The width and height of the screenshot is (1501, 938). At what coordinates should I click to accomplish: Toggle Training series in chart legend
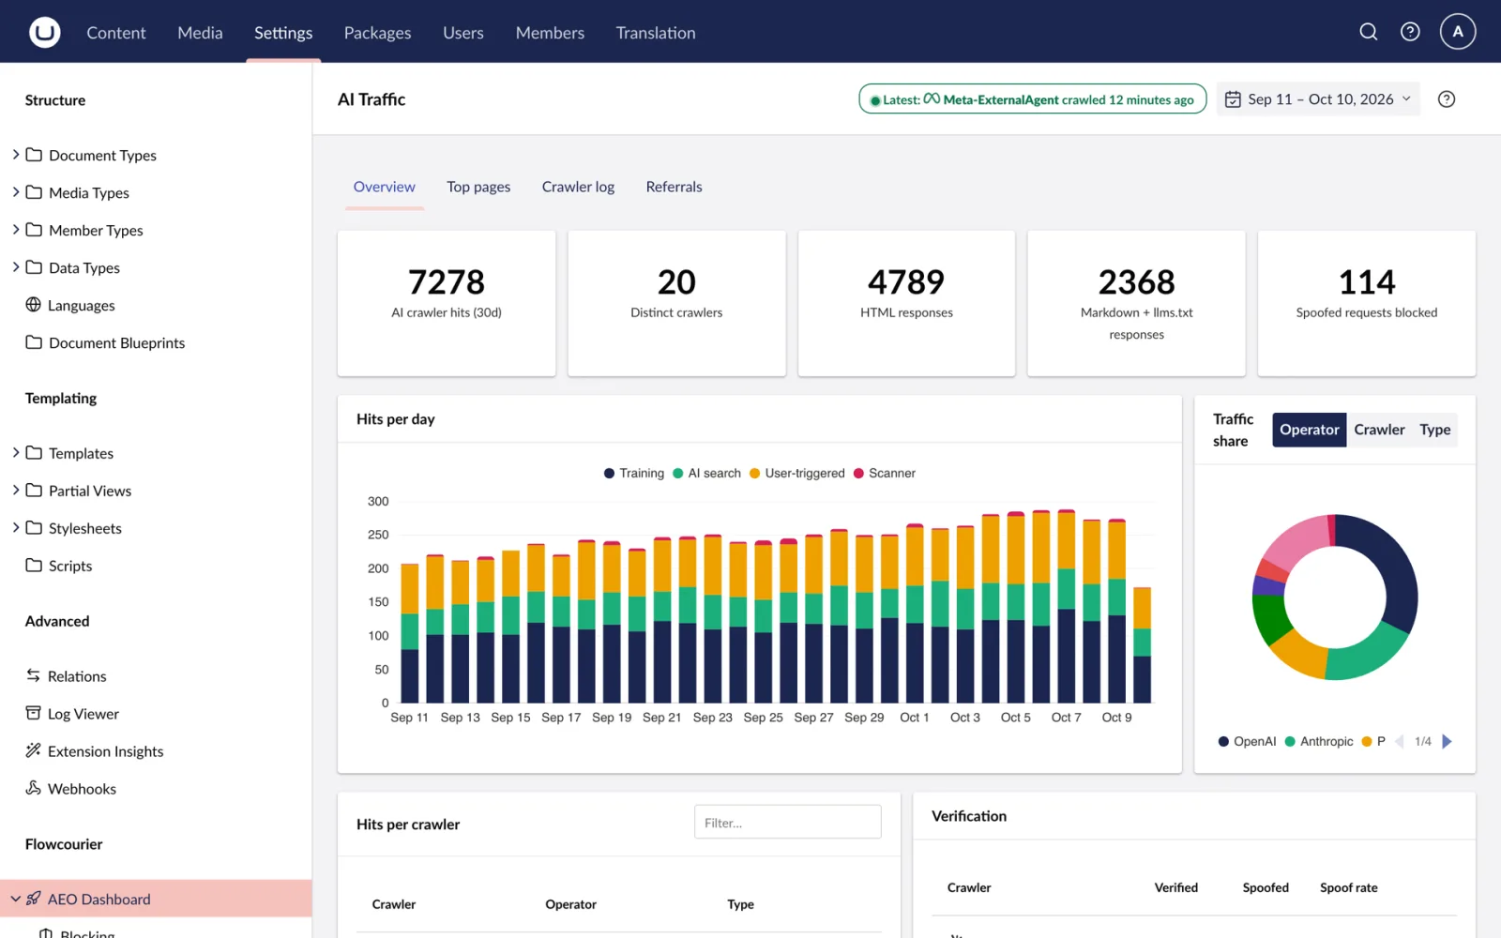pyautogui.click(x=634, y=473)
